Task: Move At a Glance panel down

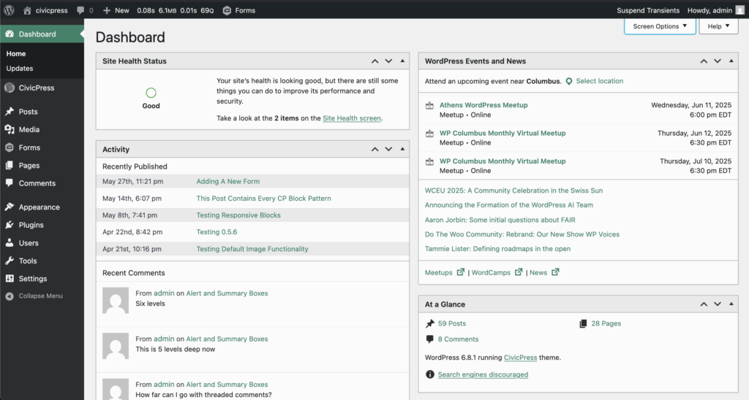Action: click(718, 304)
